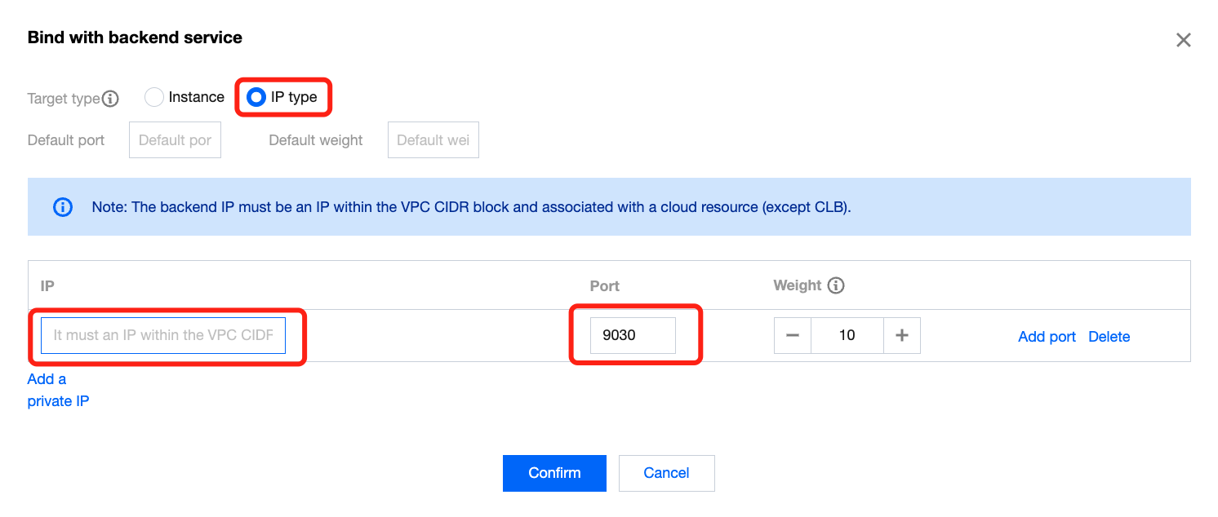Click Add a private IP link

pos(57,390)
